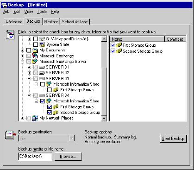Click tree scrollbar down arrow

104,119
